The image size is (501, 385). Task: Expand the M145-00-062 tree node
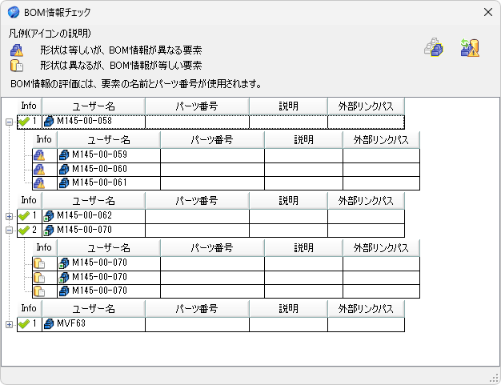coord(10,216)
